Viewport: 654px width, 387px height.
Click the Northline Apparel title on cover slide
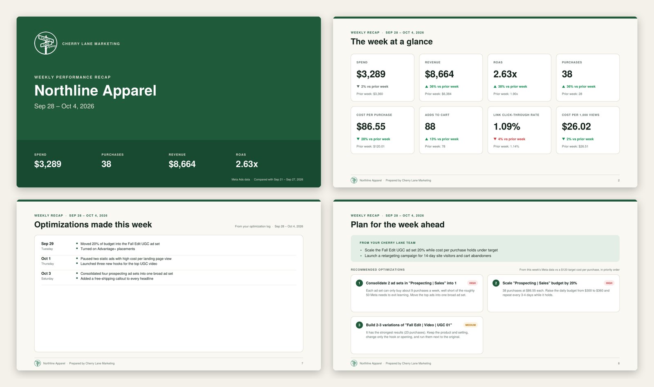point(95,91)
